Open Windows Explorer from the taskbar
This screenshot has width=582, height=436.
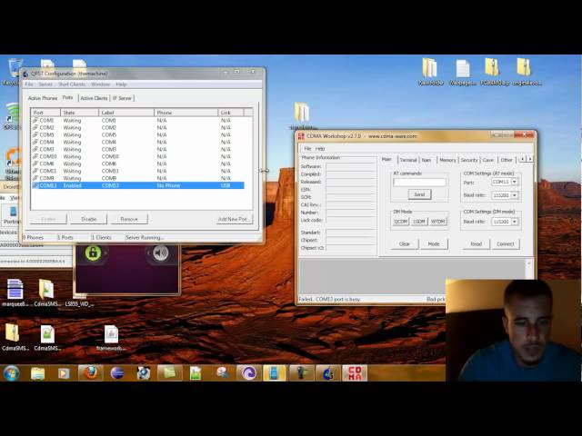37,373
